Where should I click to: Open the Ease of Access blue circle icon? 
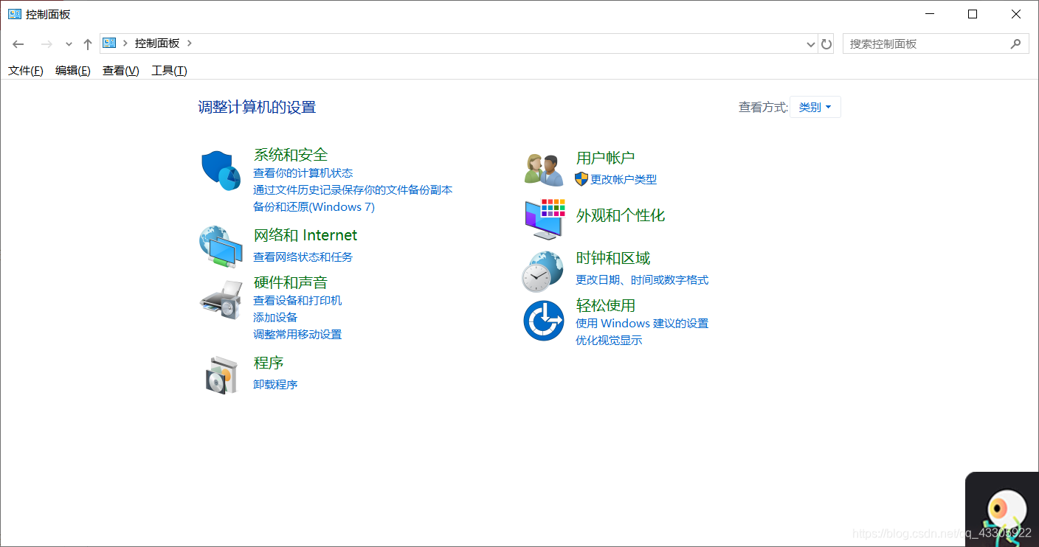coord(544,321)
